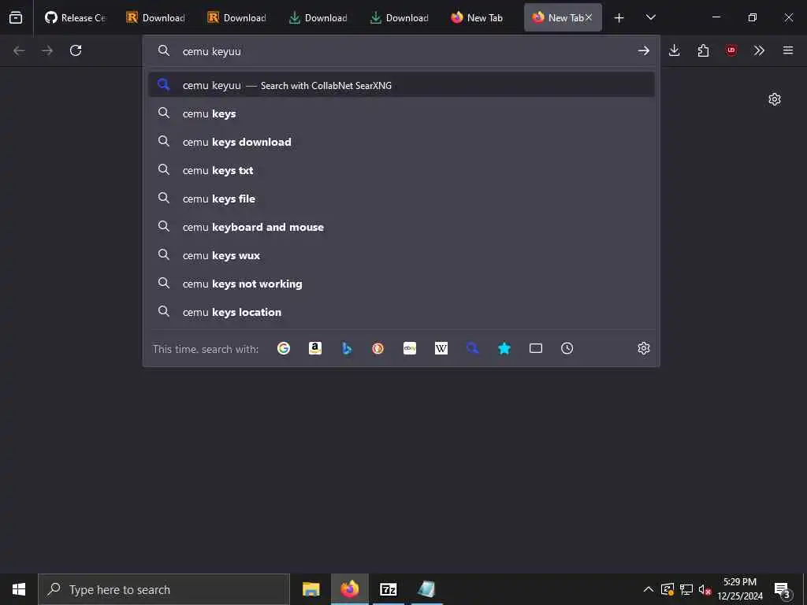Open the muted volume icon
This screenshot has width=807, height=605.
(705, 589)
